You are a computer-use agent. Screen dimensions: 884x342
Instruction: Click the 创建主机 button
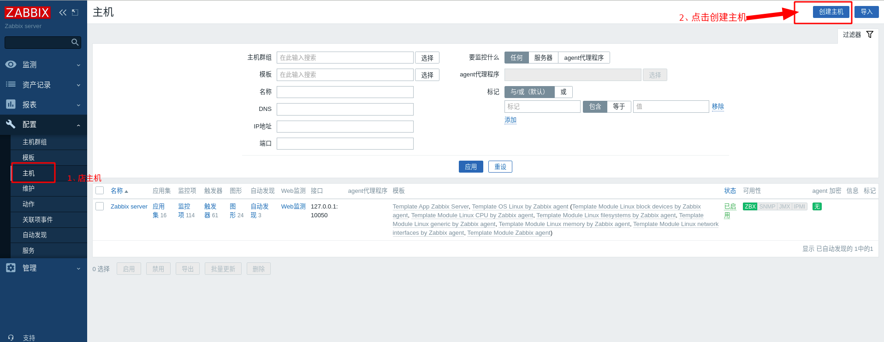tap(831, 12)
